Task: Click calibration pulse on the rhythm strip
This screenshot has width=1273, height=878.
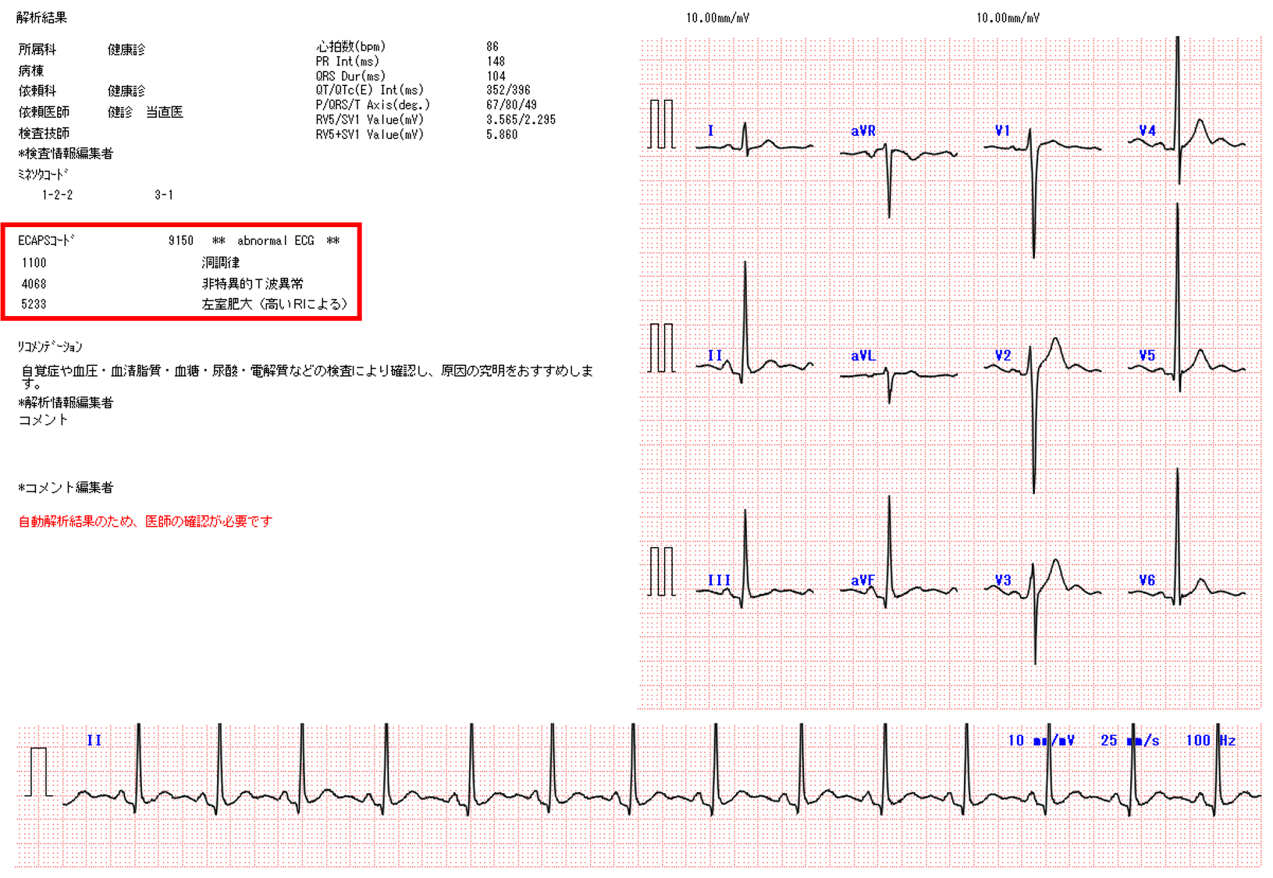Action: [x=39, y=772]
